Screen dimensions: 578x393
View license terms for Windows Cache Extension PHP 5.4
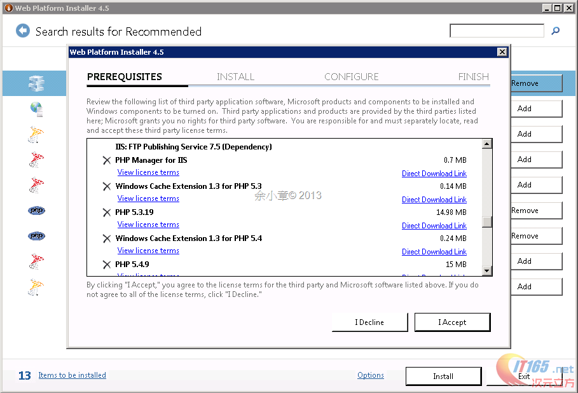click(x=148, y=251)
